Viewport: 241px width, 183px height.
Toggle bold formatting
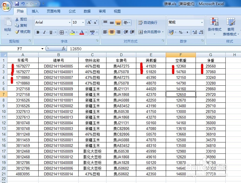(38, 32)
